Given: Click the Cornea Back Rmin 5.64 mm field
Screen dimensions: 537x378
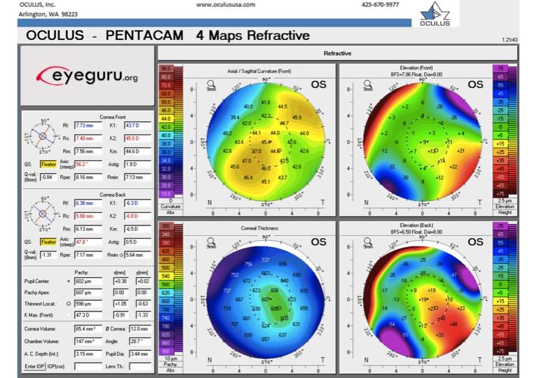Looking at the screenshot, I should click(x=137, y=255).
